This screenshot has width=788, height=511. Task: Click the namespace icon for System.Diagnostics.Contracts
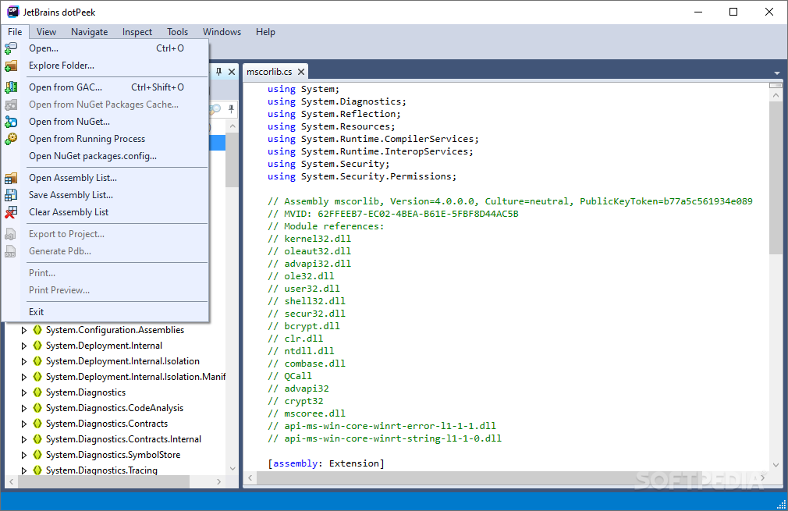coord(37,424)
